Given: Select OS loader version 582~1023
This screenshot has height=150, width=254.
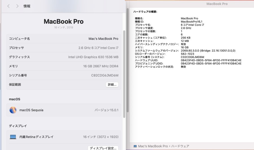Looking at the screenshot, I should point(187,54).
